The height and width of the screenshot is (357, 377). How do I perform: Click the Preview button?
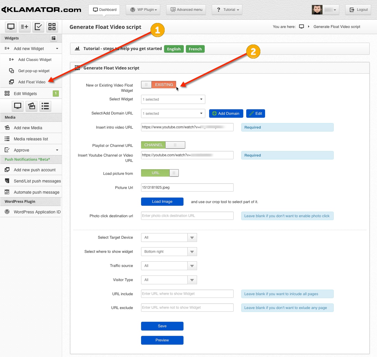[162, 340]
